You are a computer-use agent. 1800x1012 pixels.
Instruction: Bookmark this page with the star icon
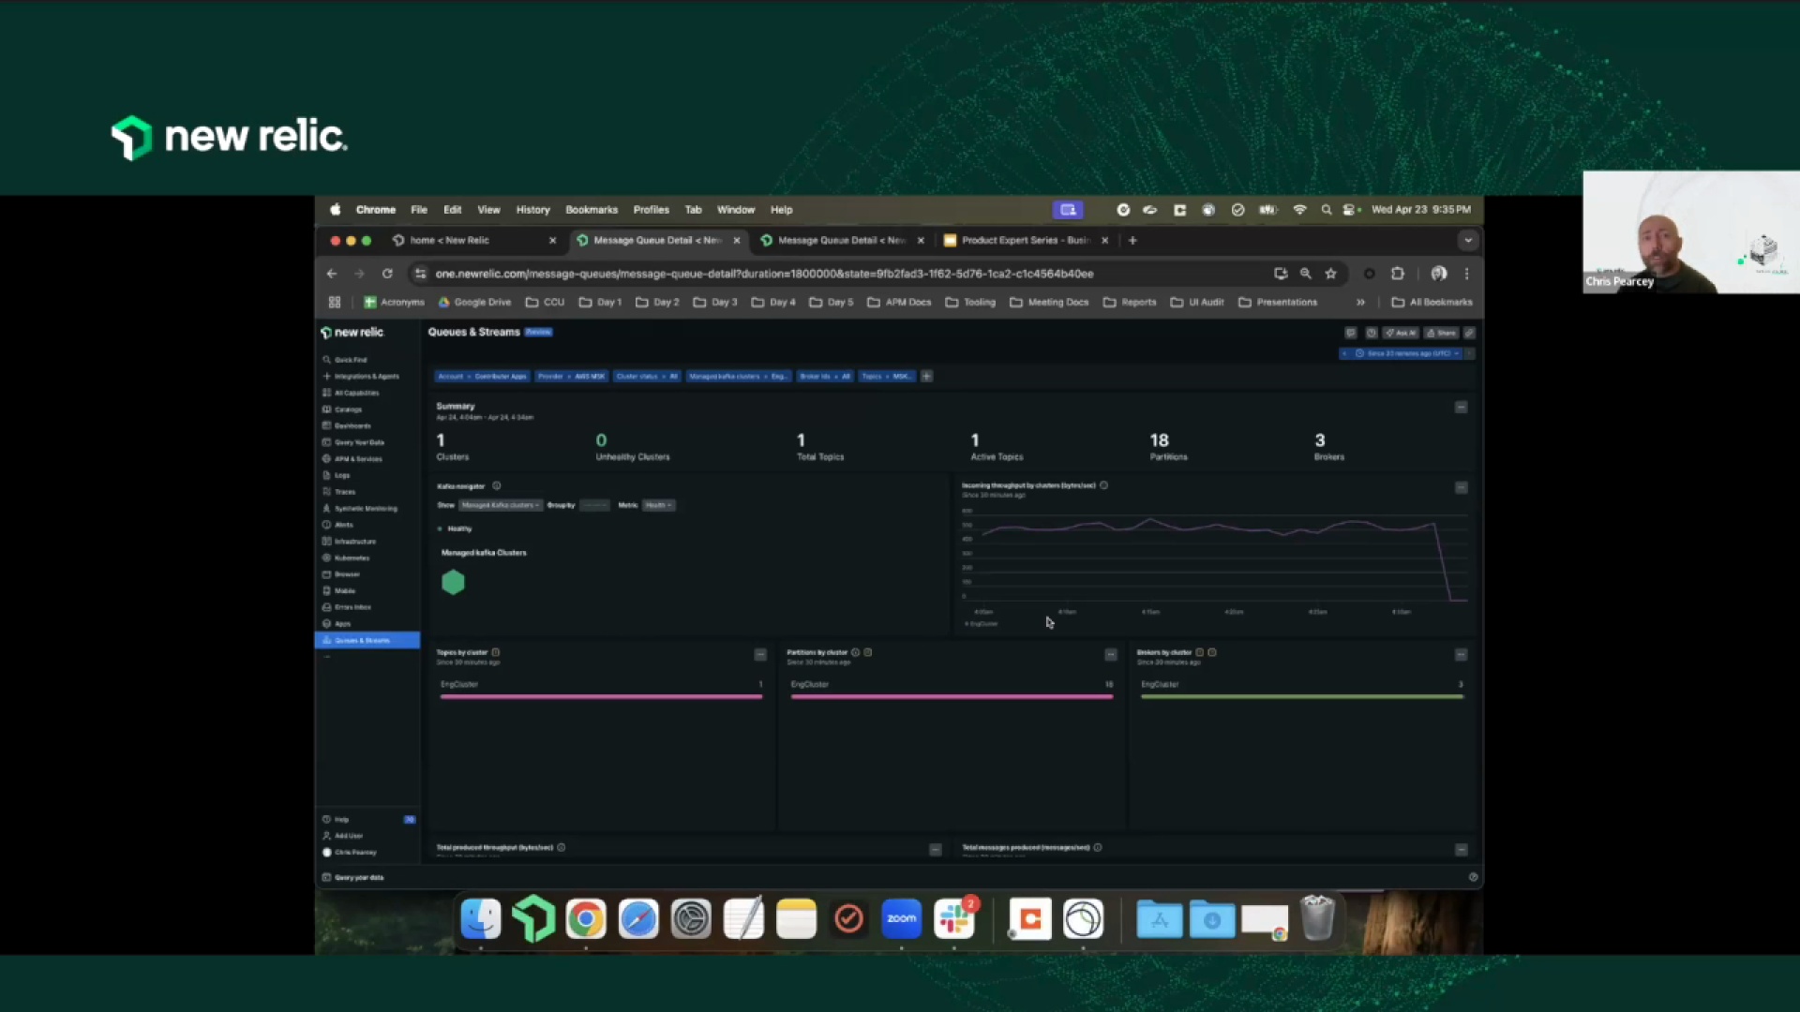[x=1330, y=274]
